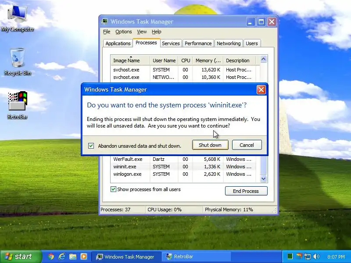Open the RetroBar desktop icon

(18, 105)
